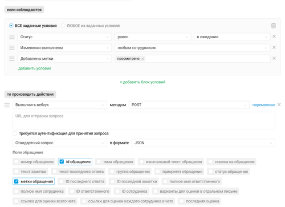Open the POST method dropdown
This screenshot has height=207, width=285.
(189, 105)
